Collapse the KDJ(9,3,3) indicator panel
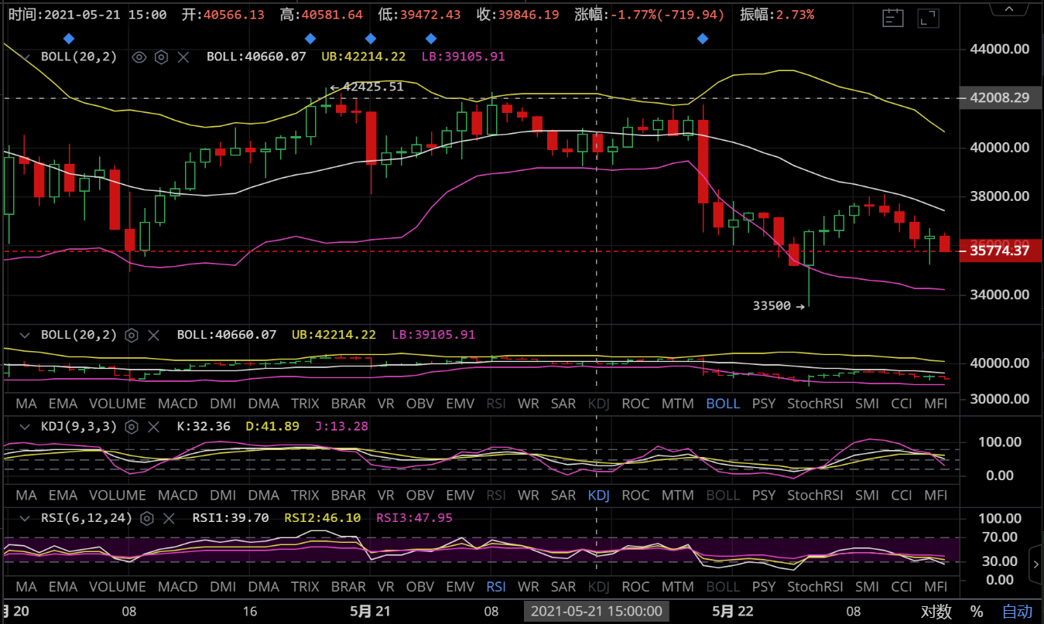This screenshot has width=1044, height=624. point(26,426)
